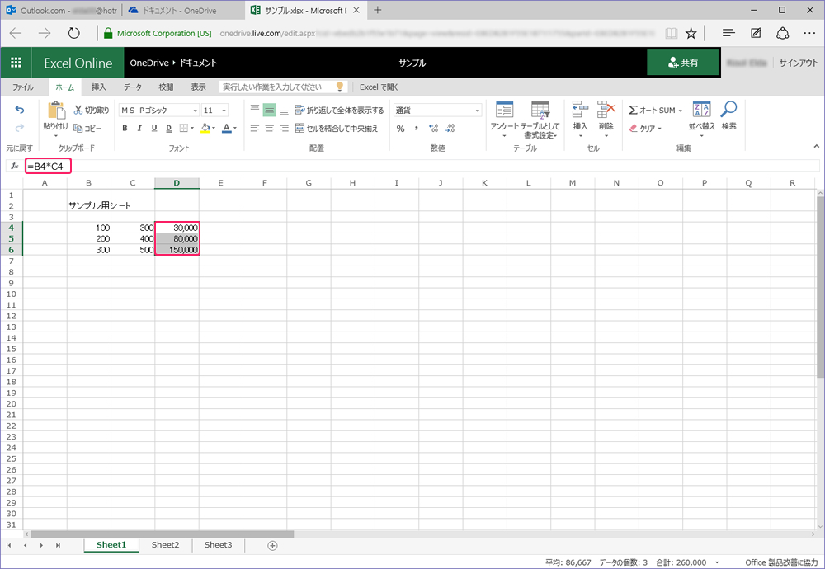Switch to the データ ribbon tab

[133, 87]
